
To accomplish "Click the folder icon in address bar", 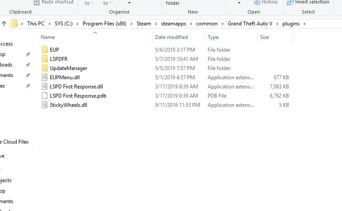I will [14, 23].
